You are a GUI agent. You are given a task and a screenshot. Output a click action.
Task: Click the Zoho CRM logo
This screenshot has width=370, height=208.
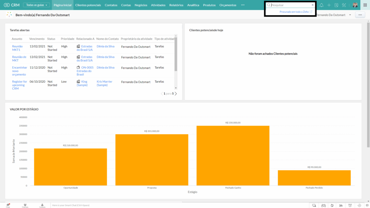point(12,5)
